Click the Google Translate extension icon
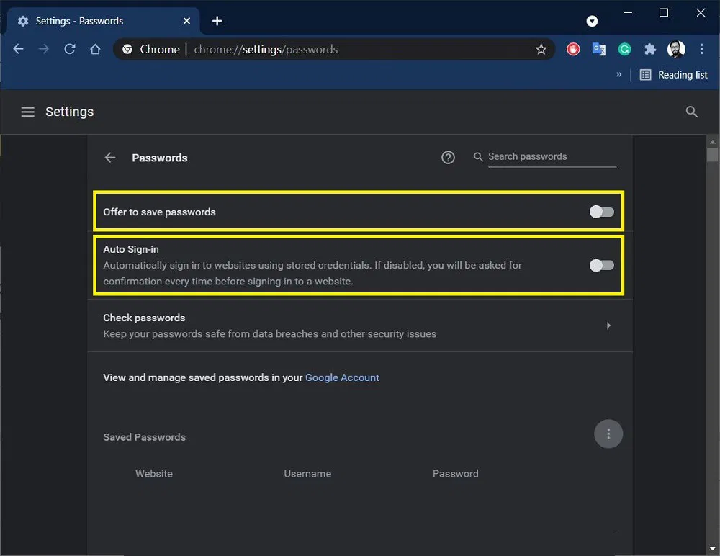This screenshot has width=720, height=556. 598,49
